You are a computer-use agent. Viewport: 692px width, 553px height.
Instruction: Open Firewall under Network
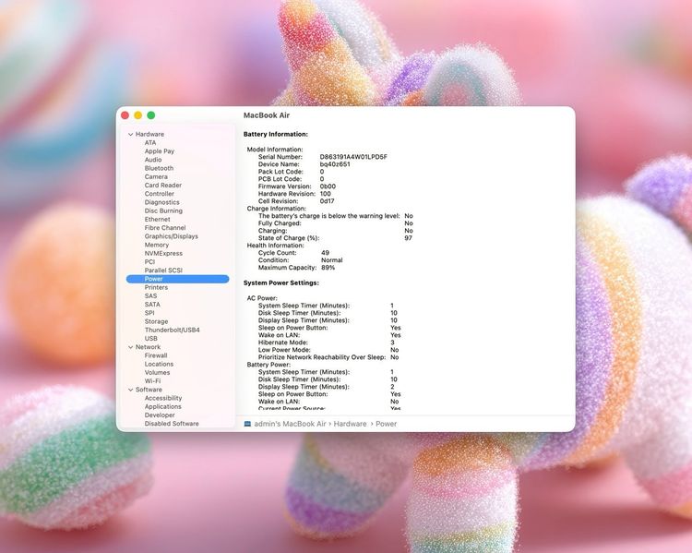coord(156,355)
